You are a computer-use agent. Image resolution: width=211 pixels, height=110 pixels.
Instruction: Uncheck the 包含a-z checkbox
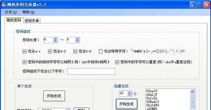(24, 51)
